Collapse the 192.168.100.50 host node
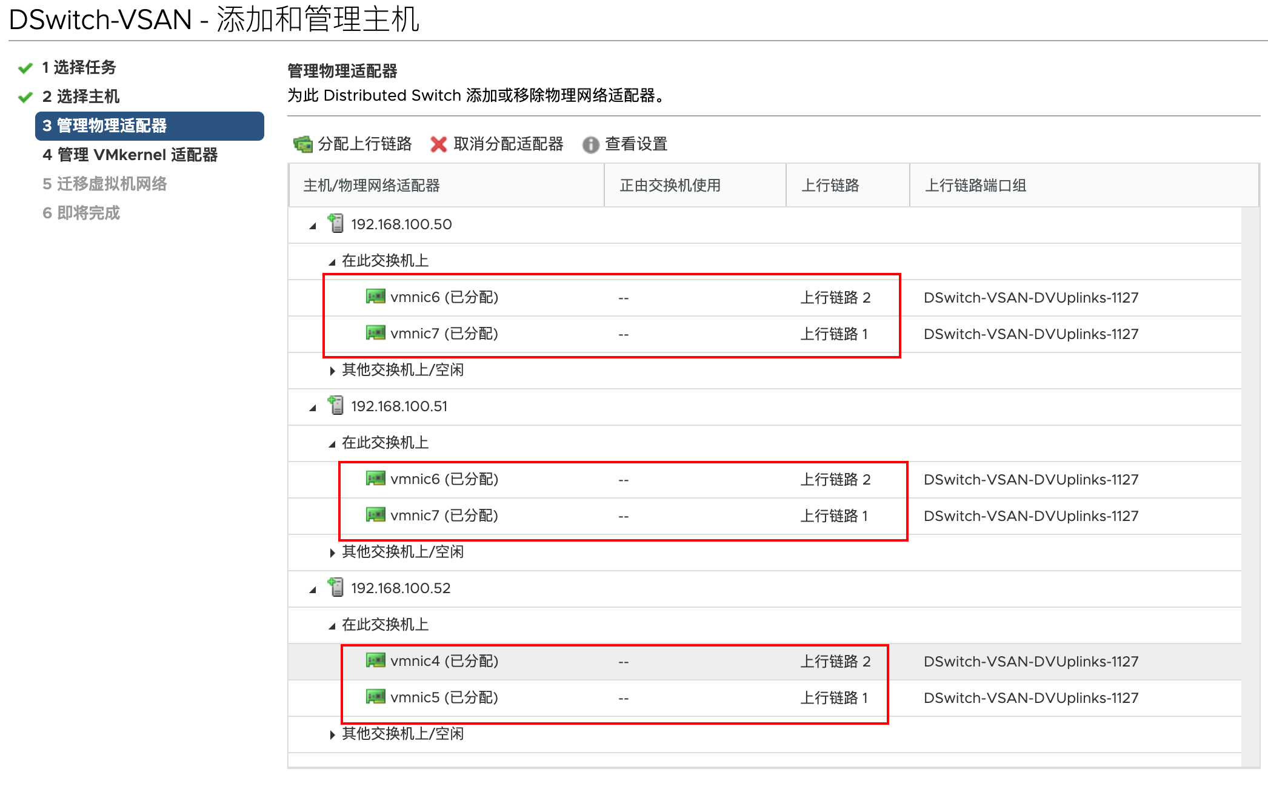 coord(313,226)
